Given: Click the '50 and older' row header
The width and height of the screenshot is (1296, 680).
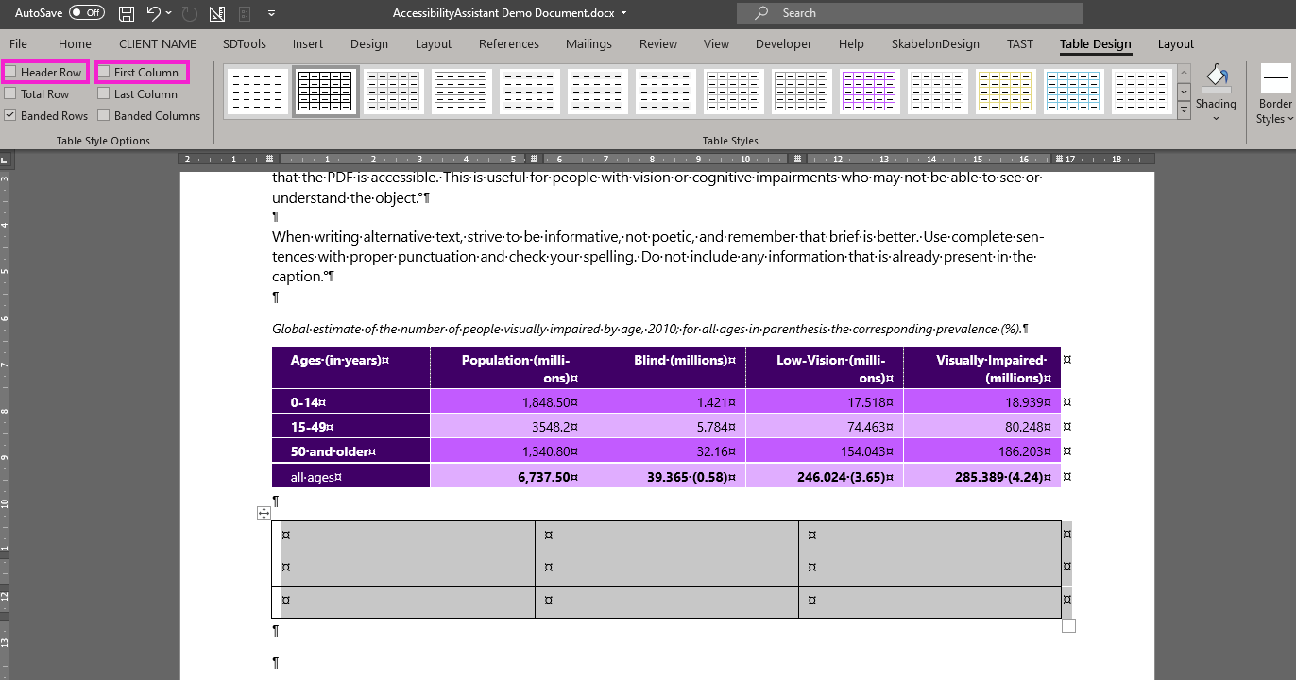Looking at the screenshot, I should pyautogui.click(x=350, y=451).
